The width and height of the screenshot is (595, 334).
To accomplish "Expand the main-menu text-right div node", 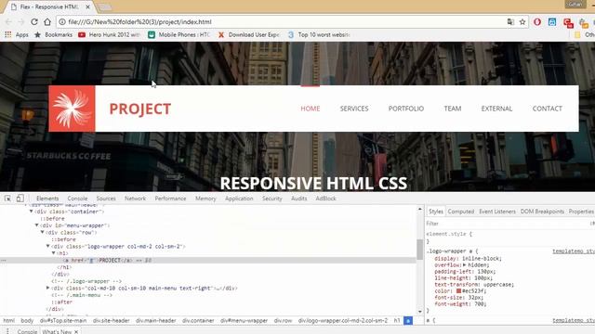I will [x=47, y=289].
